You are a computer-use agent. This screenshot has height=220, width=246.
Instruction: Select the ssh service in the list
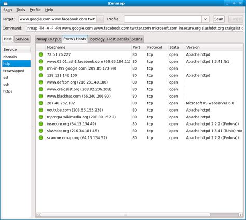tap(16, 85)
